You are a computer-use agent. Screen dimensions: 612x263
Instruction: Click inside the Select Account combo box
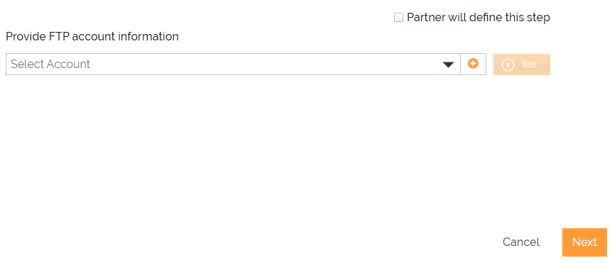point(233,64)
